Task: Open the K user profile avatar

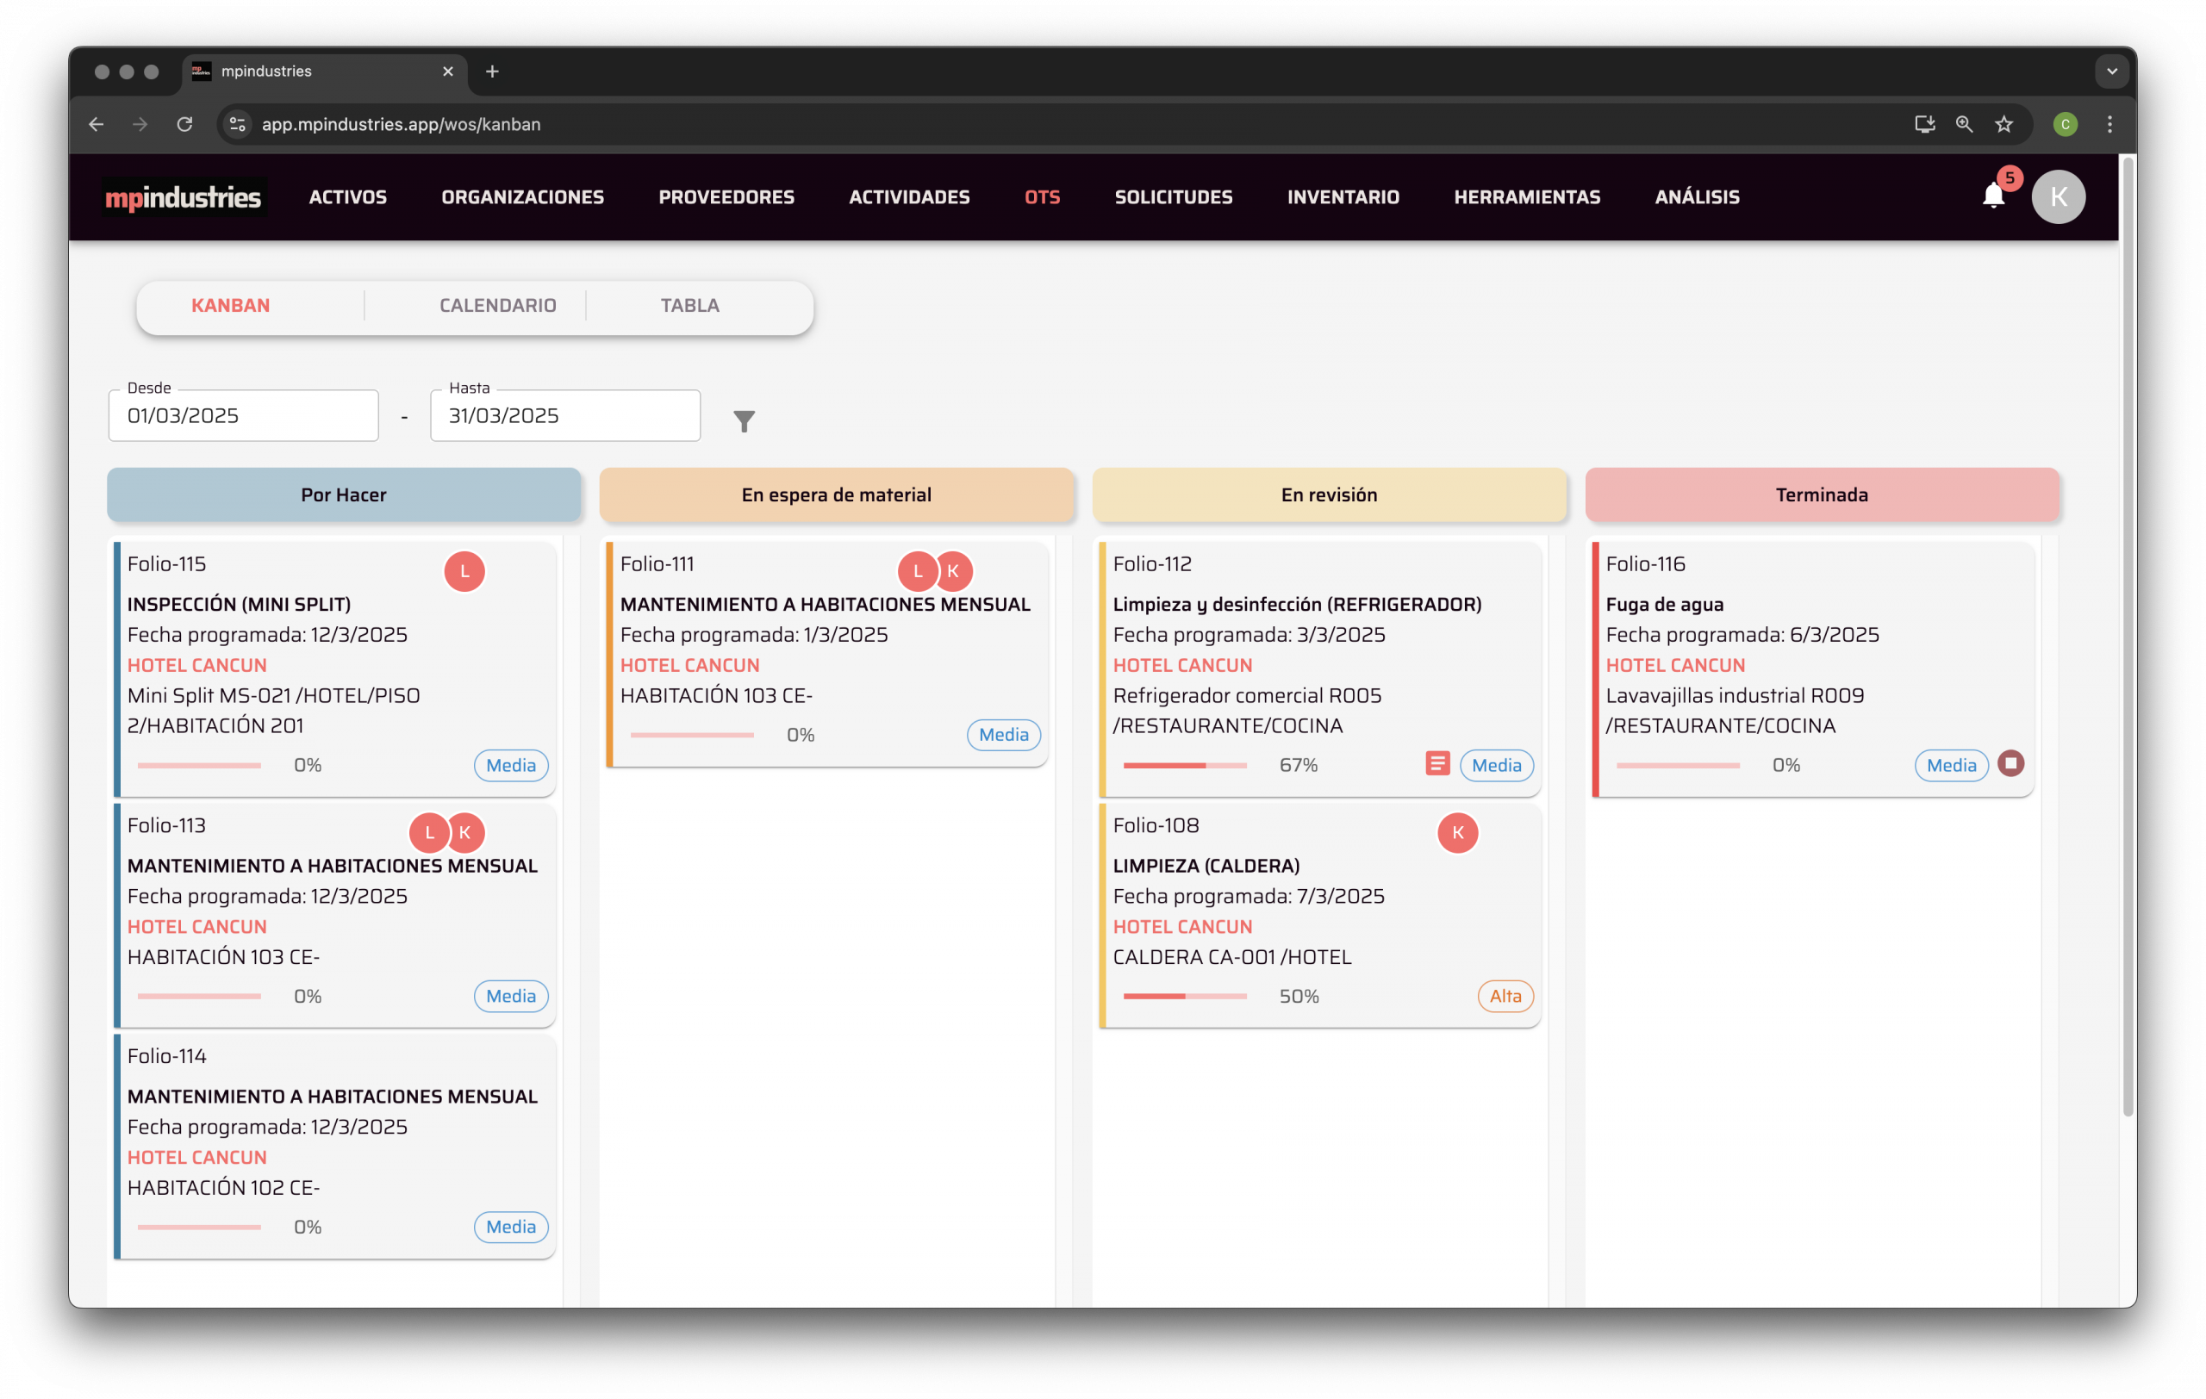Action: coord(2058,197)
